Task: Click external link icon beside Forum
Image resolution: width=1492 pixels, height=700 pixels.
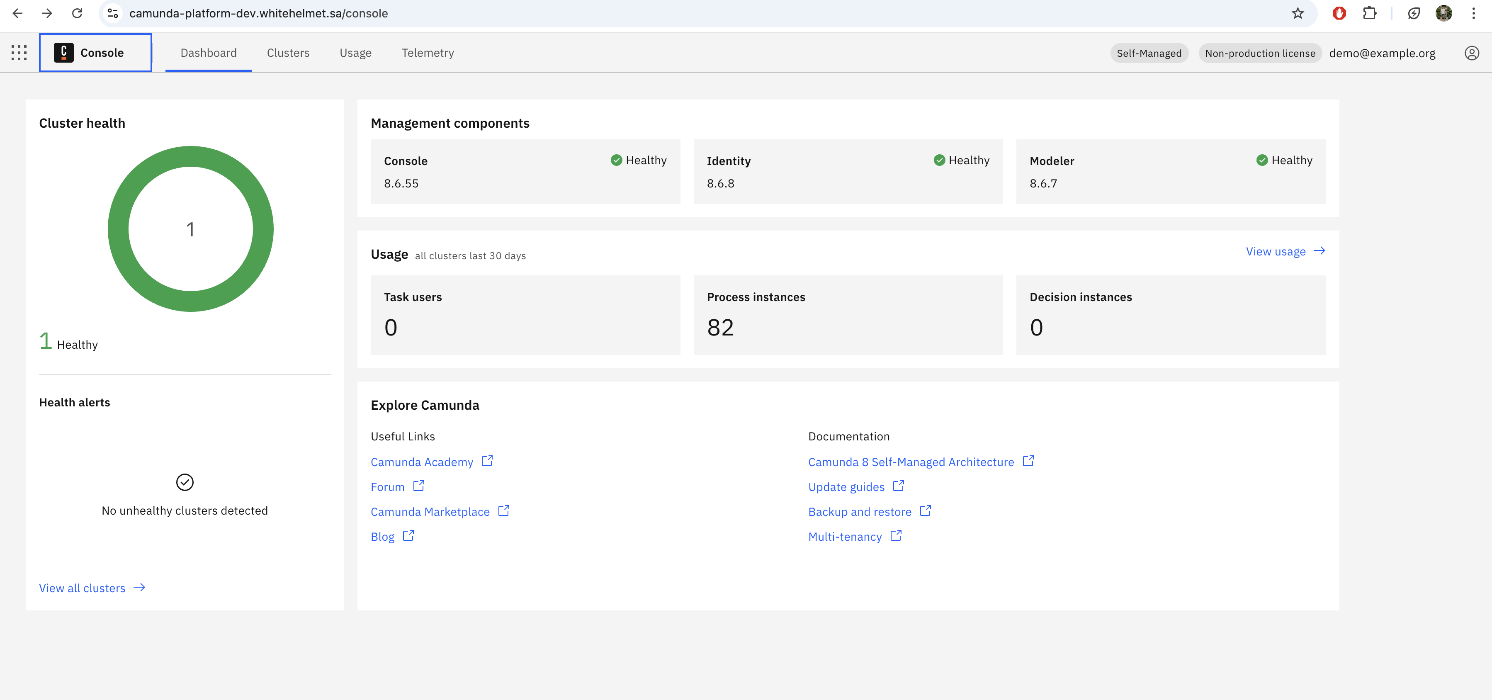Action: [x=419, y=486]
